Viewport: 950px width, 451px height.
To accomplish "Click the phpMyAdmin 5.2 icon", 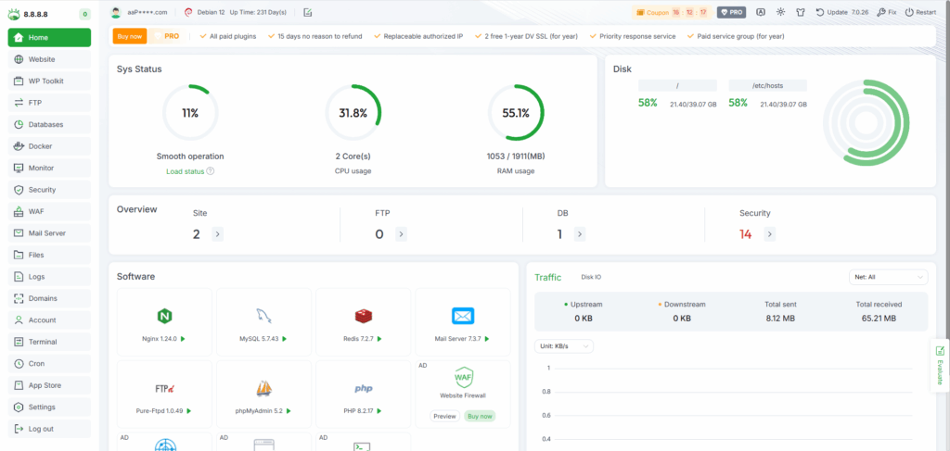I will click(263, 388).
